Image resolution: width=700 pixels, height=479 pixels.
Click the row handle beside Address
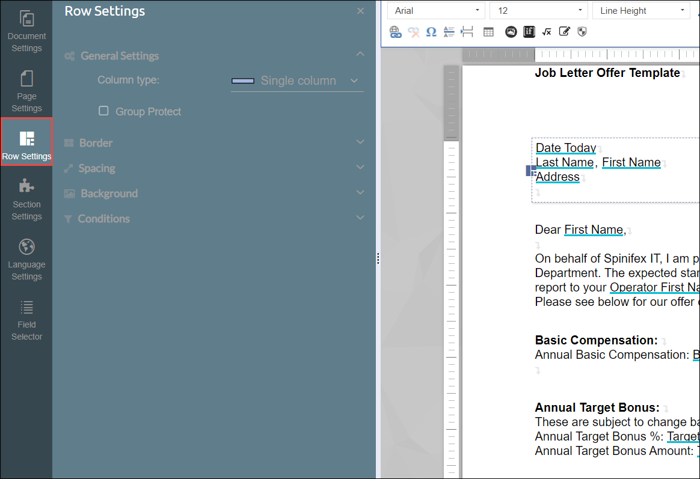(531, 171)
